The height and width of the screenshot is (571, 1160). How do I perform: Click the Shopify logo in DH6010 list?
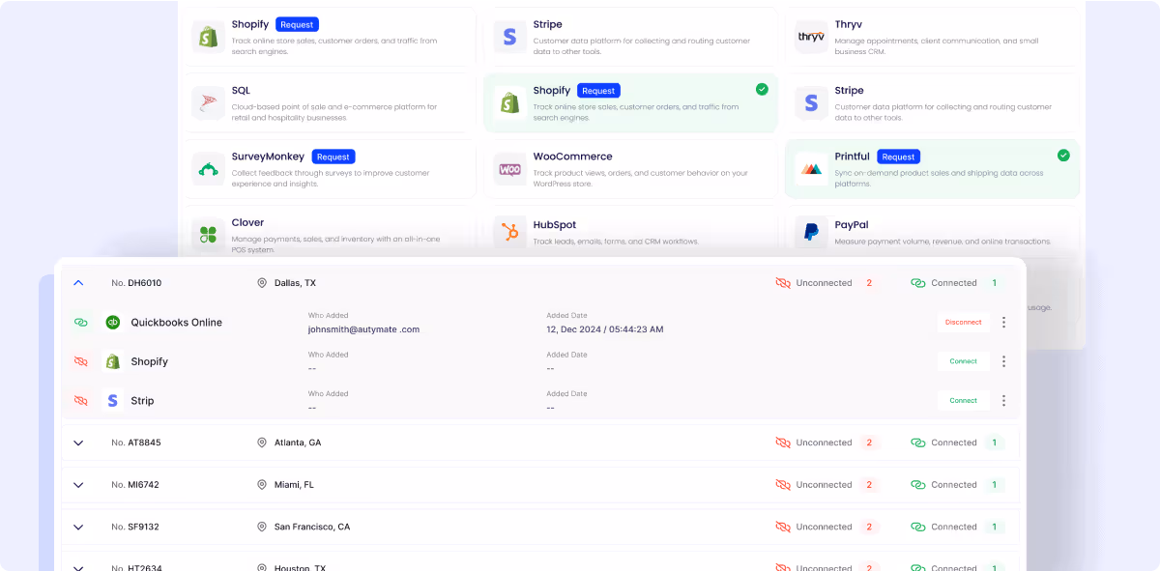click(x=112, y=361)
